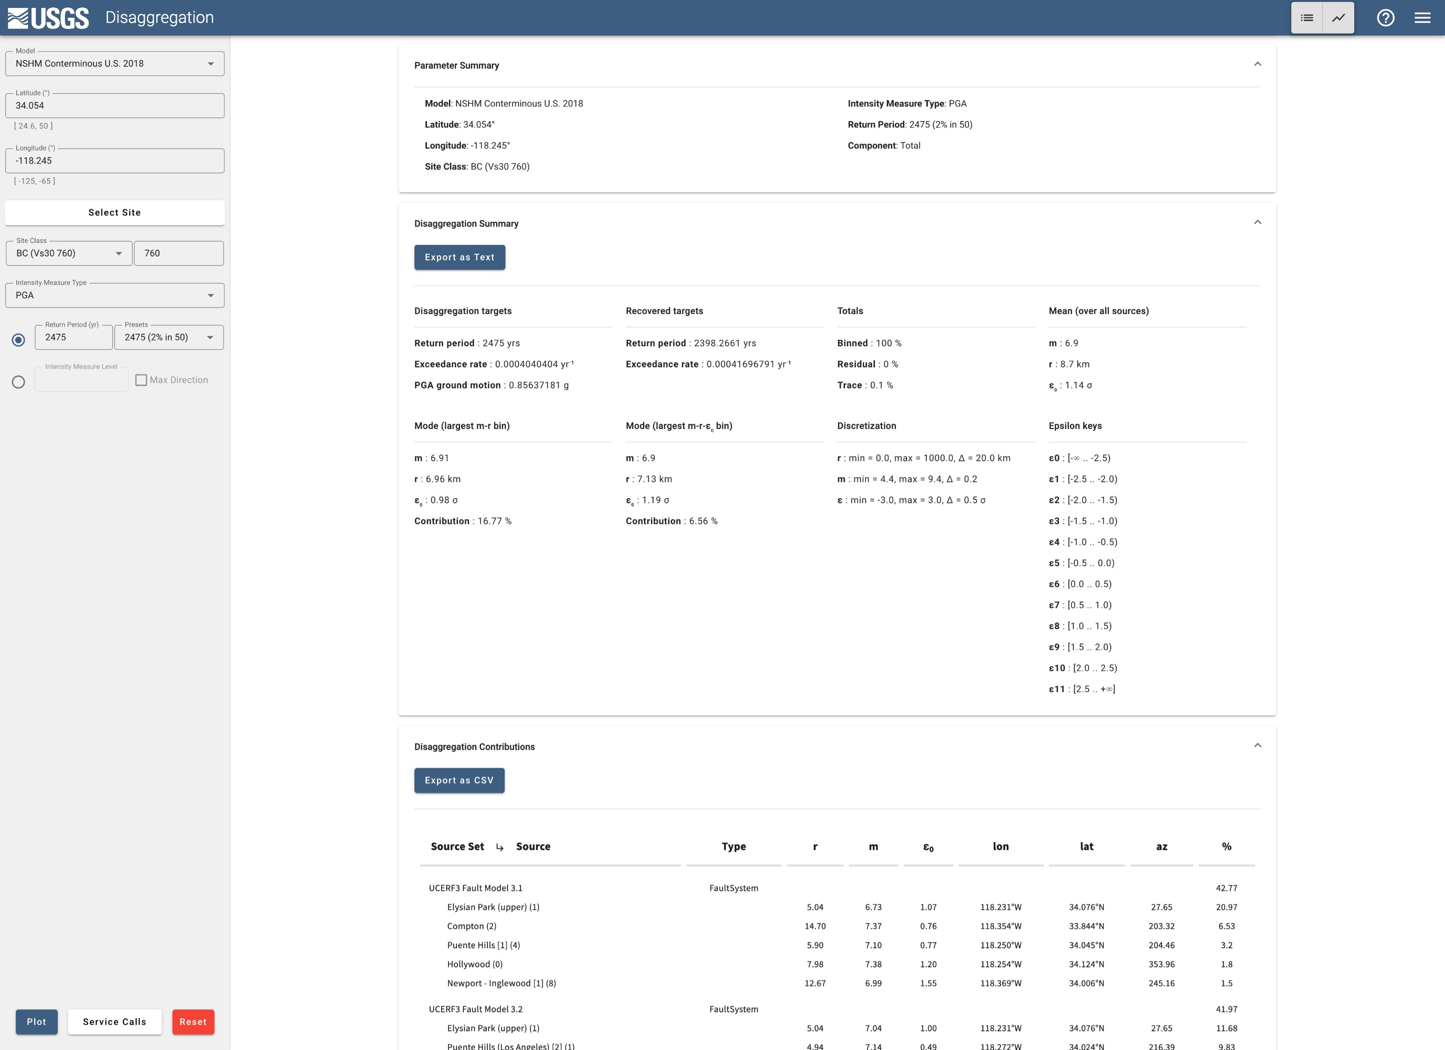
Task: Click the recovered return period 2398.2661 yrs
Action: click(724, 343)
